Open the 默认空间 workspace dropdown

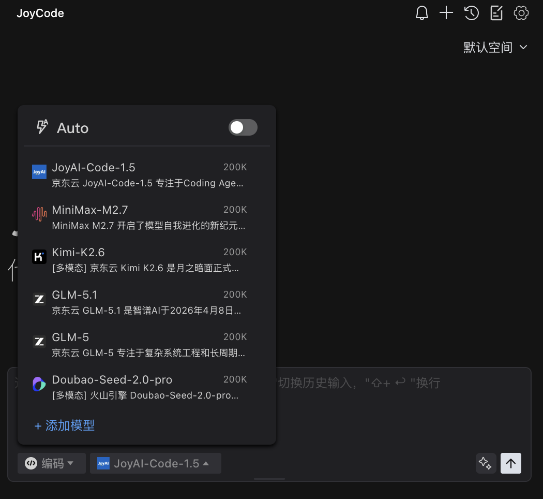(495, 48)
